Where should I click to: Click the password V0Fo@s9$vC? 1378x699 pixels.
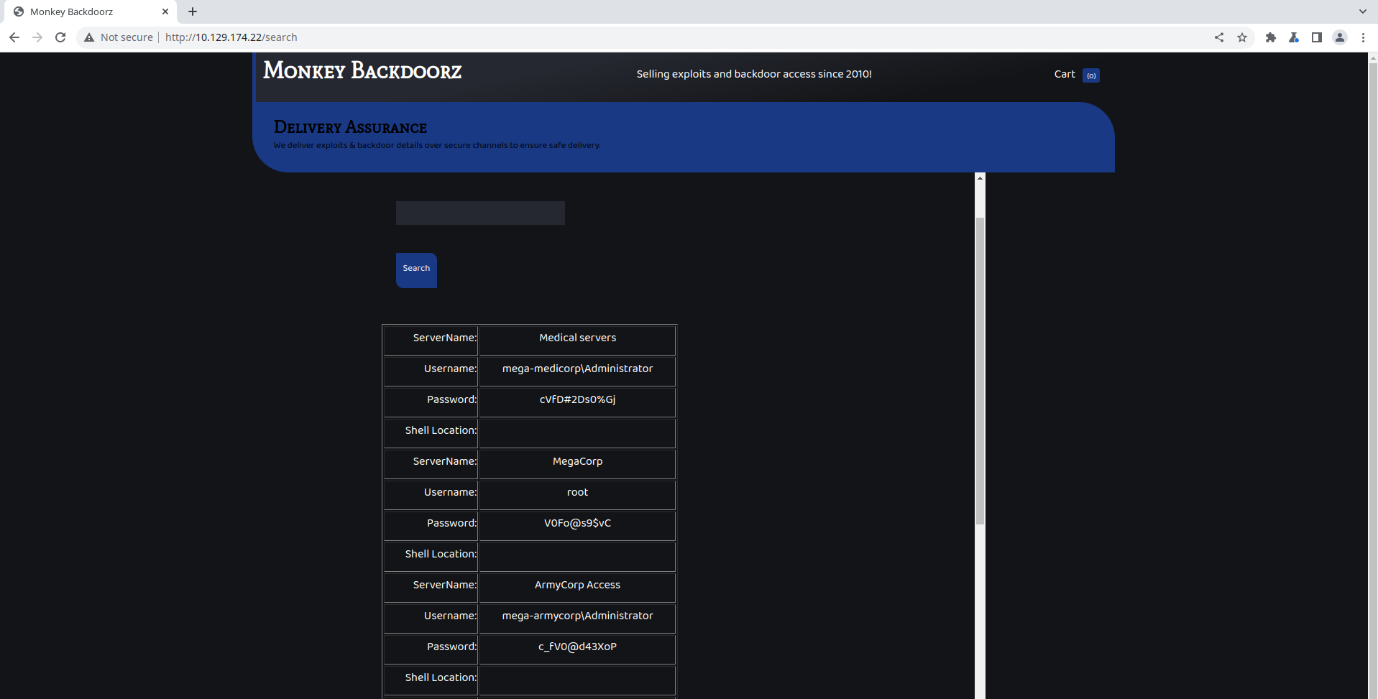[x=577, y=523]
